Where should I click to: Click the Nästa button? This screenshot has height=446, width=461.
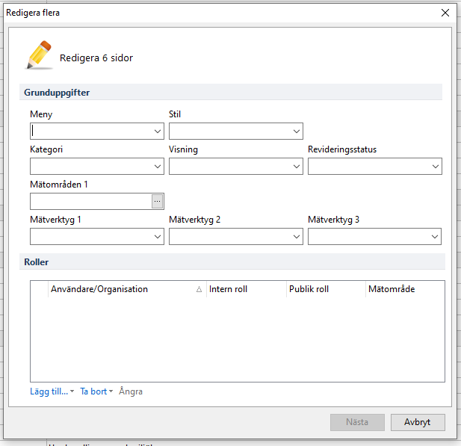357,422
